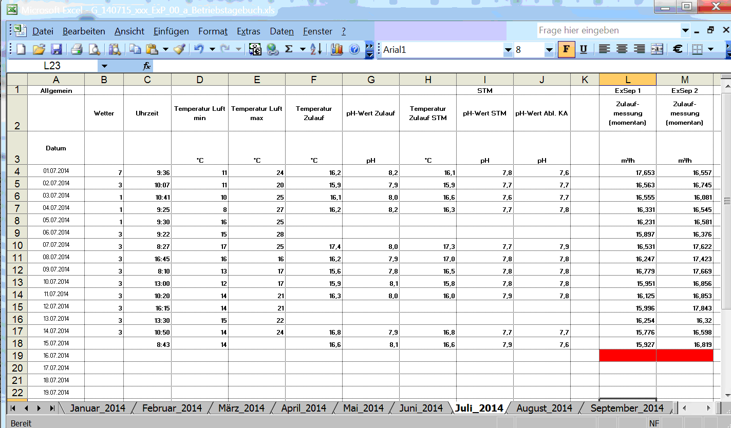731x428 pixels.
Task: Expand the Redo history arrow
Action: [x=238, y=49]
